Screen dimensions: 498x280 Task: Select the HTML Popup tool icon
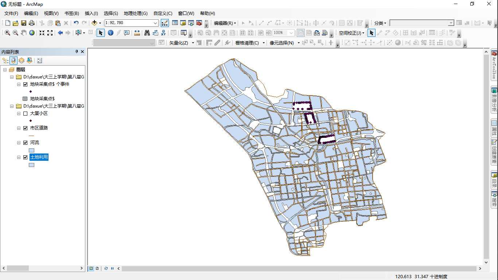(127, 33)
